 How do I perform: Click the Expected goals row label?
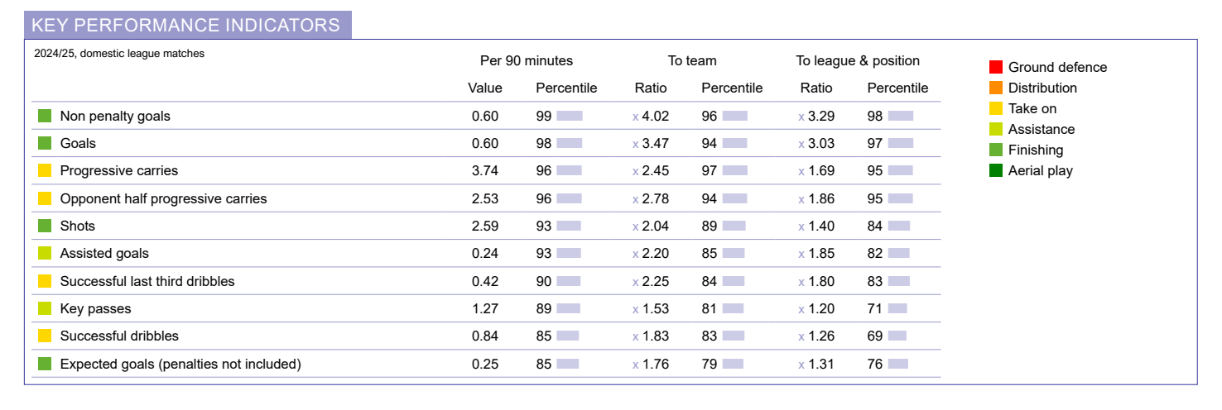[180, 364]
